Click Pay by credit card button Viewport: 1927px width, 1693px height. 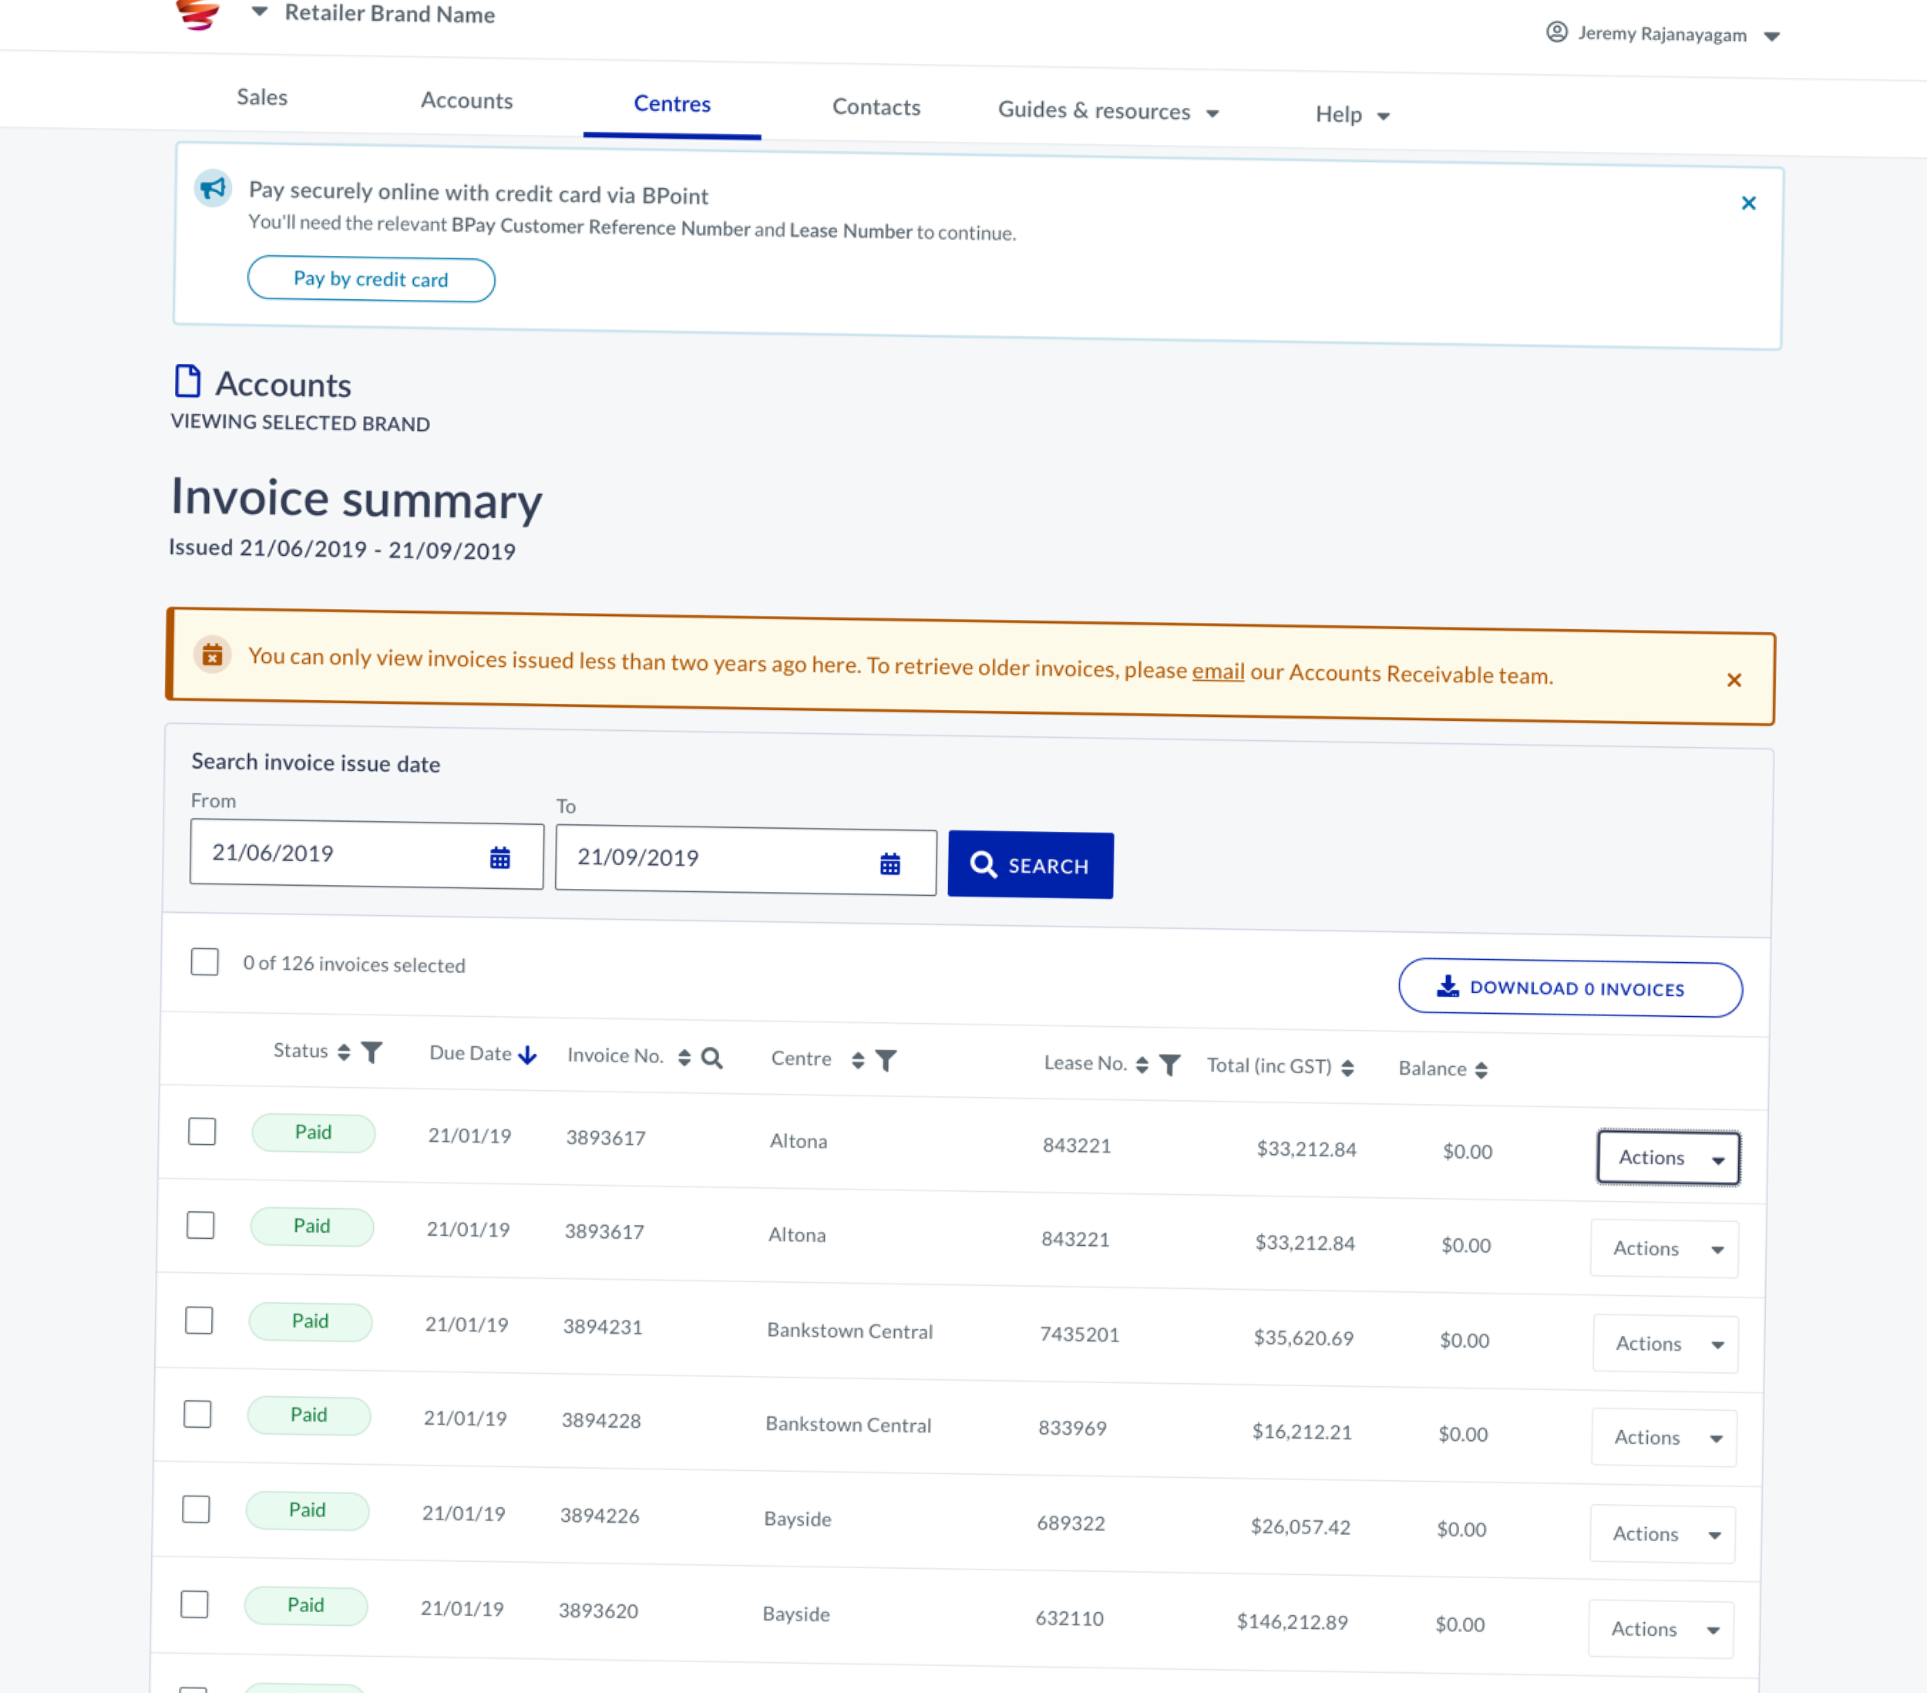coord(371,279)
